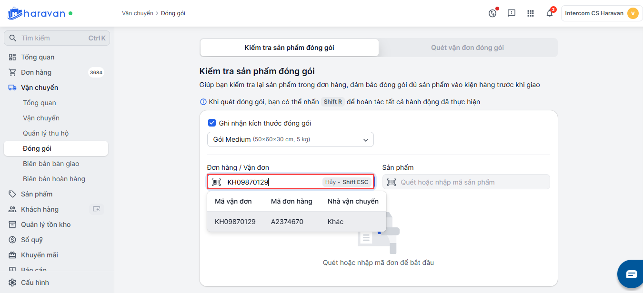This screenshot has height=293, width=643.
Task: Click the Khách hàng people icon
Action: [12, 209]
